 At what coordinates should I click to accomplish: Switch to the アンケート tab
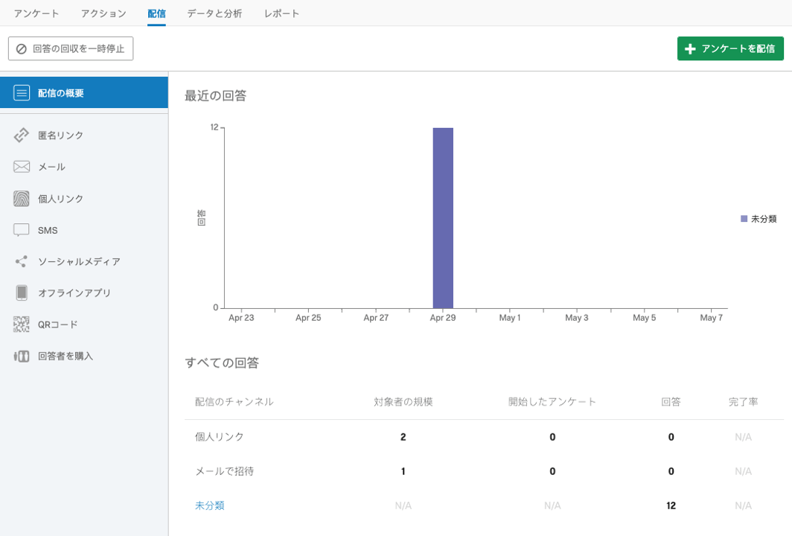click(x=36, y=13)
